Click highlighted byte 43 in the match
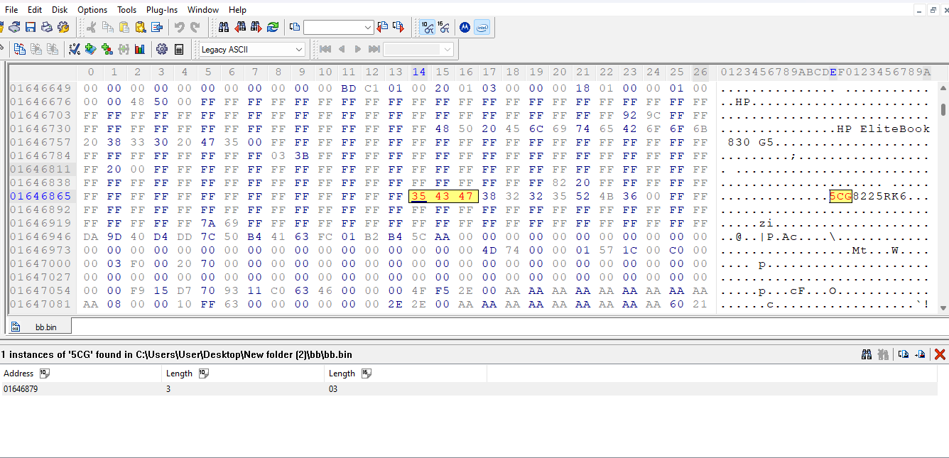The height and width of the screenshot is (458, 949). tap(443, 196)
